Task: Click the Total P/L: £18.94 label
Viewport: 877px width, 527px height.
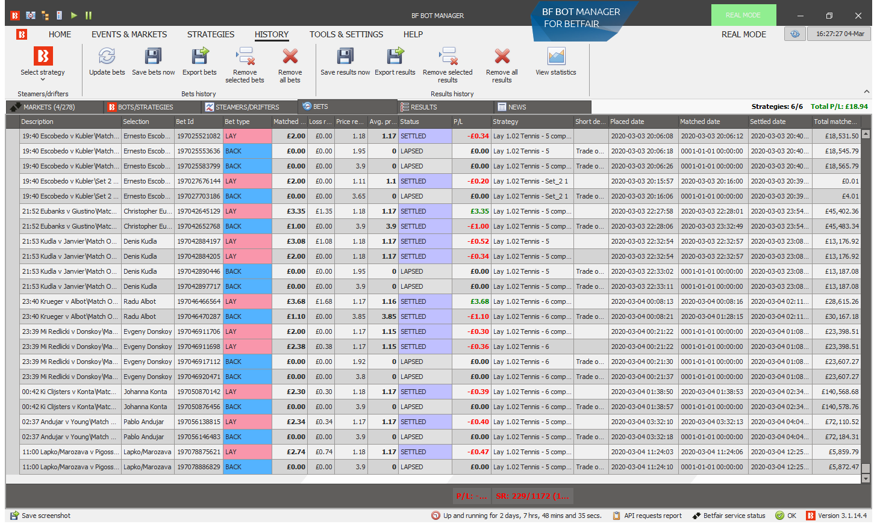Action: point(839,106)
